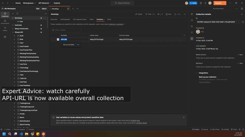This screenshot has height=137, width=245.
Task: Open the pull requests icon in the right sidebar
Action: pos(192,26)
